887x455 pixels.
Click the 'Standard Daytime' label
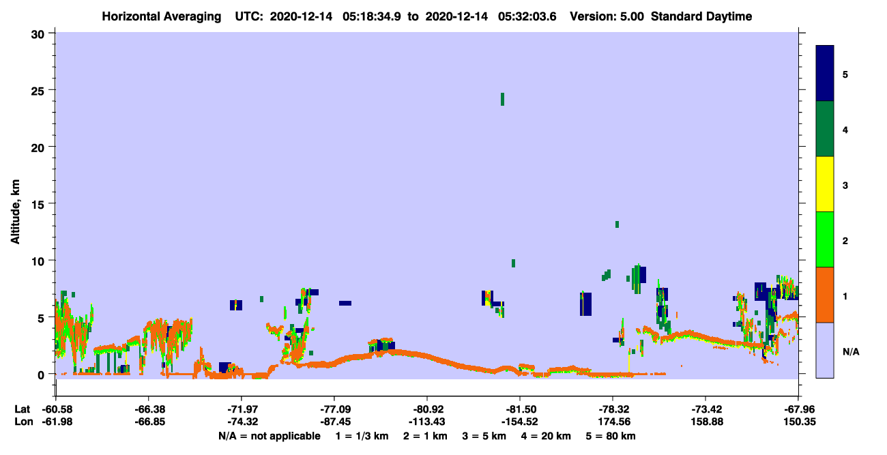(x=701, y=16)
